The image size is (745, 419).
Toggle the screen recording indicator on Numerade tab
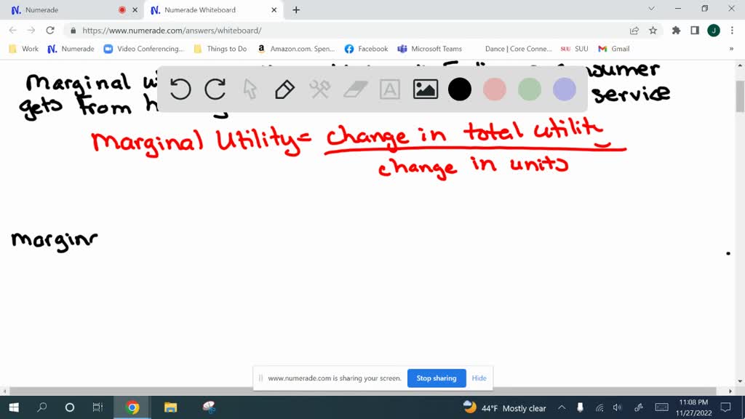click(121, 10)
